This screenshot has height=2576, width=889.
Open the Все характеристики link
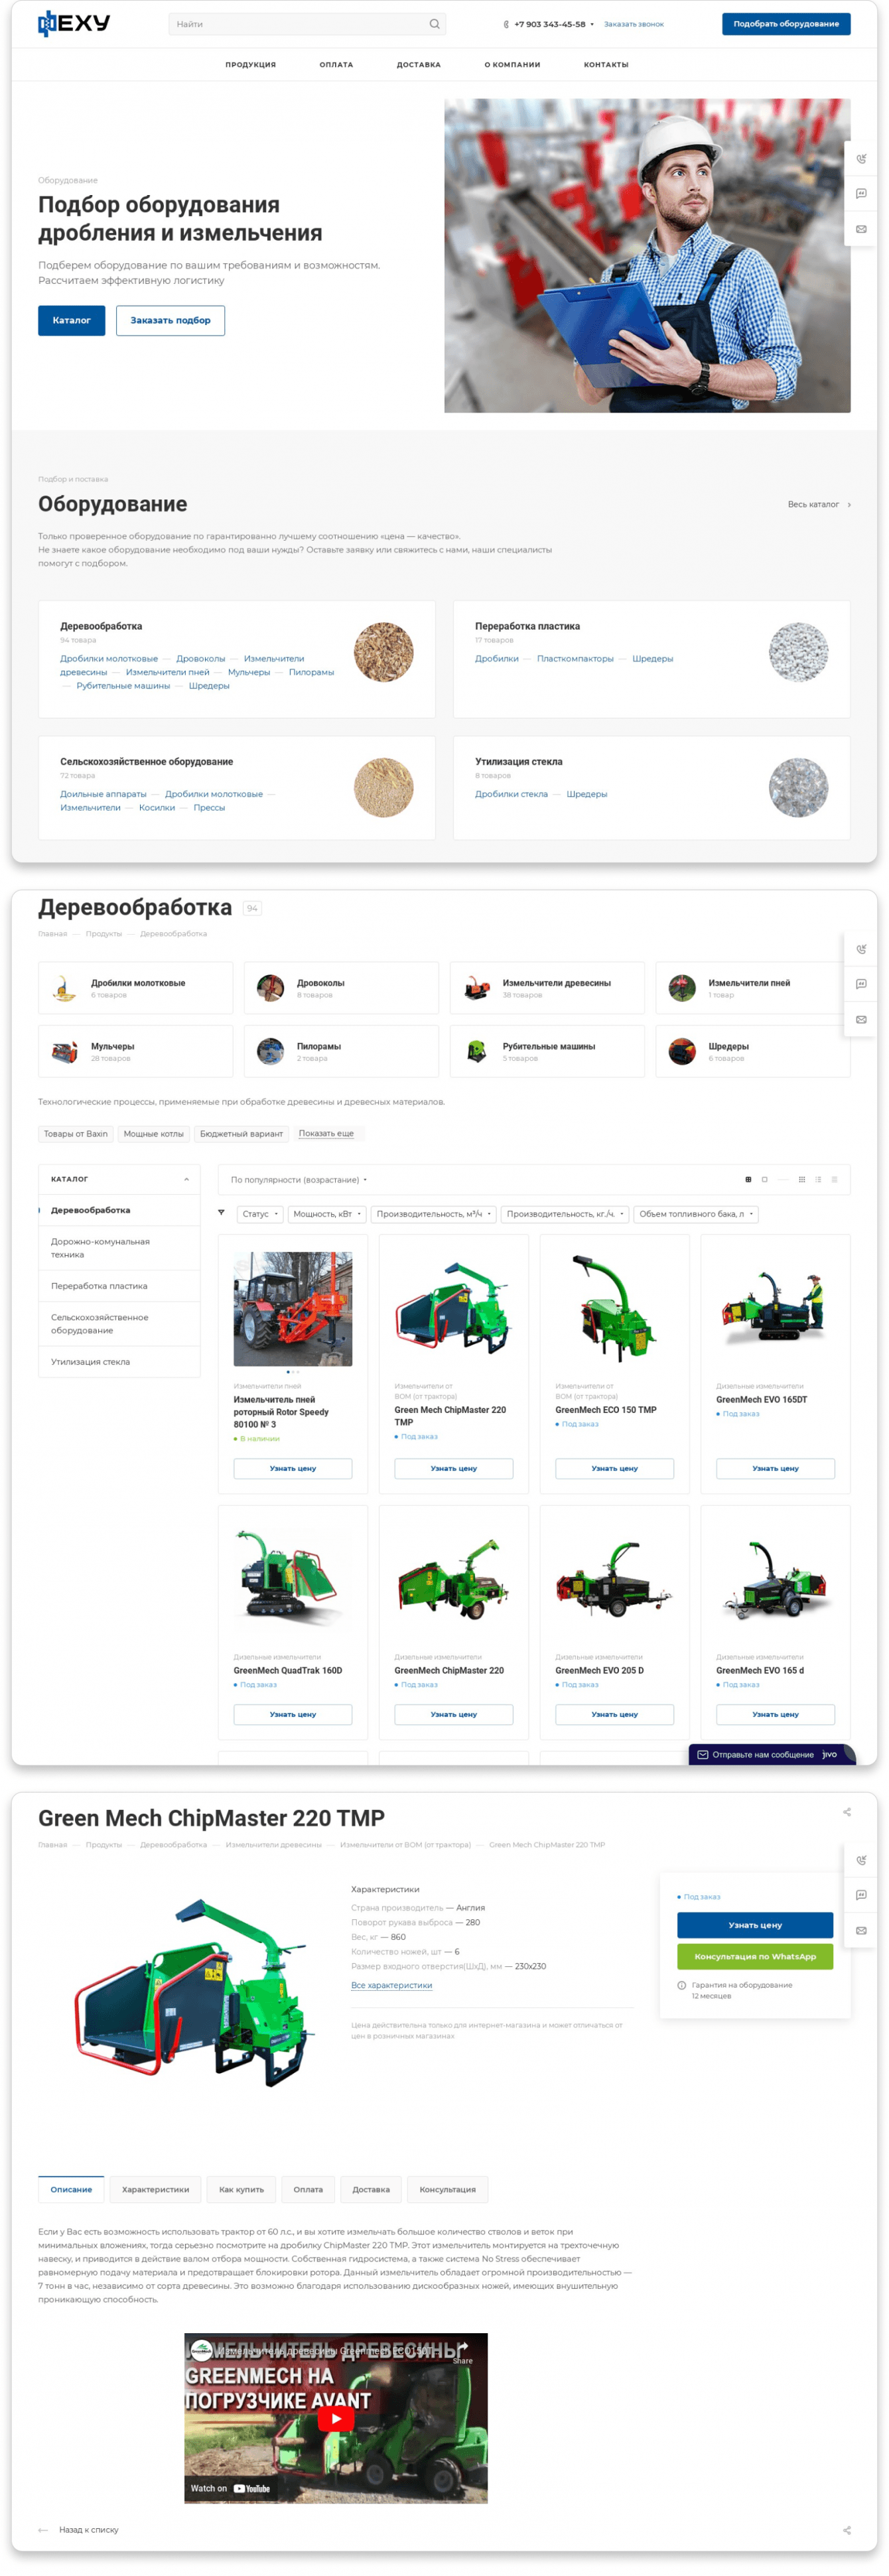pyautogui.click(x=392, y=1985)
